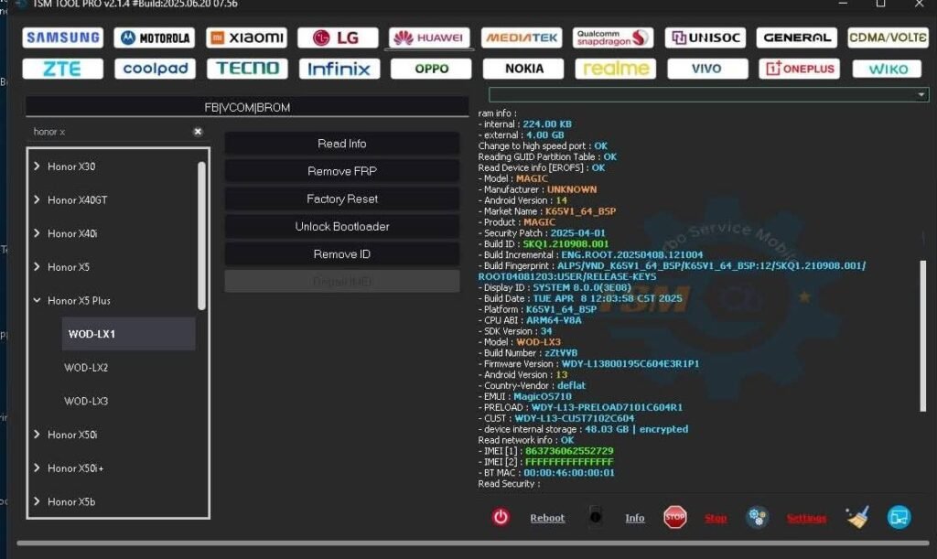Pick the LG brand logo
Viewport: 937px width, 559px height.
pyautogui.click(x=338, y=38)
